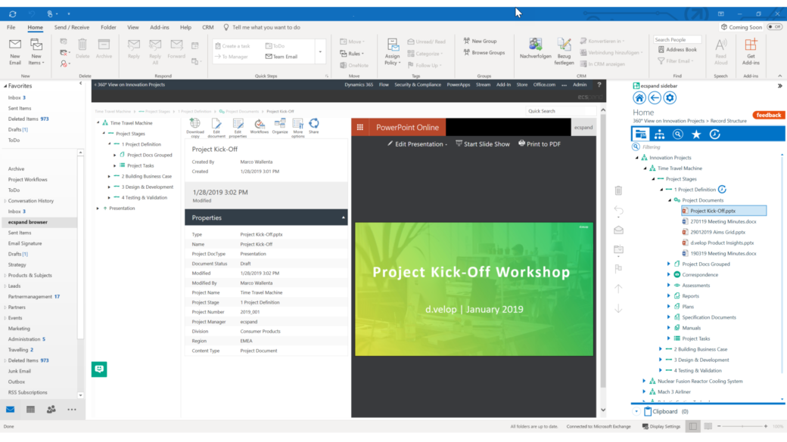Select the sidebar search tab icon
This screenshot has height=442, width=787.
[677, 134]
